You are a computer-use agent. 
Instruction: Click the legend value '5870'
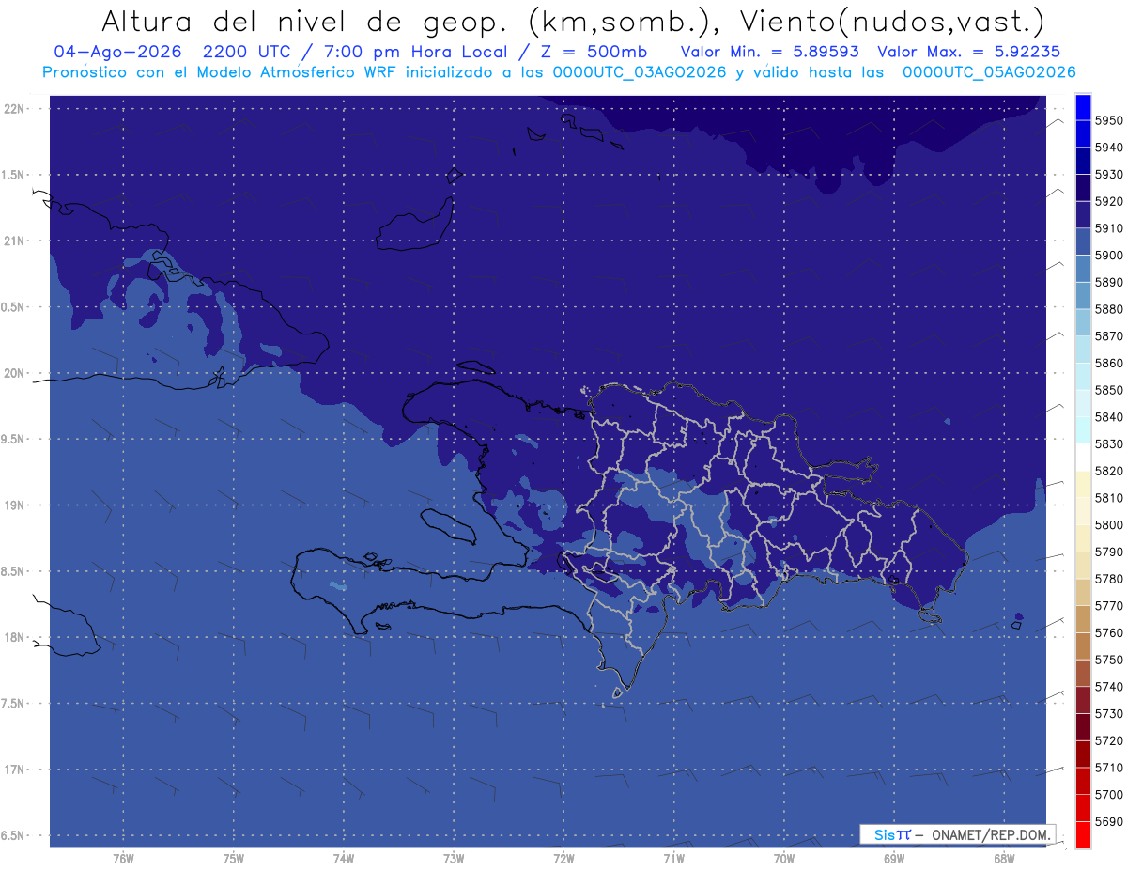tap(1109, 336)
